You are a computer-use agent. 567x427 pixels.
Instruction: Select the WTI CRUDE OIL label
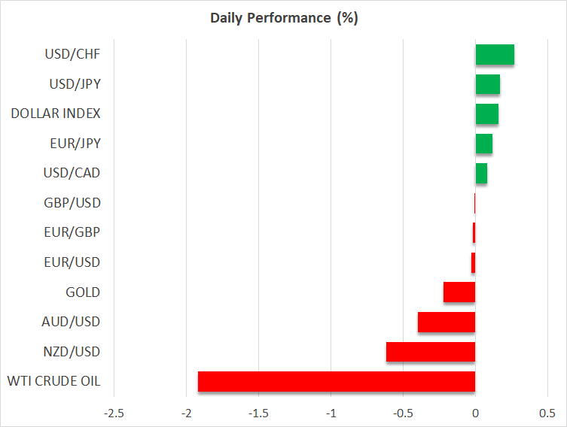[x=53, y=381]
